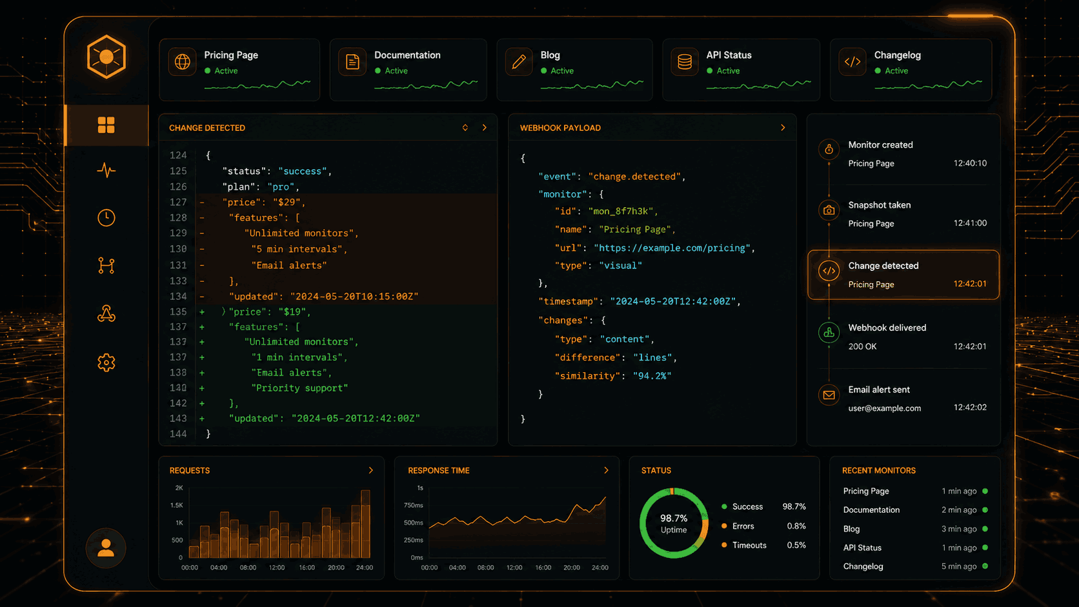Open Documentation in Recent Monitors
The image size is (1079, 607).
tap(915, 510)
